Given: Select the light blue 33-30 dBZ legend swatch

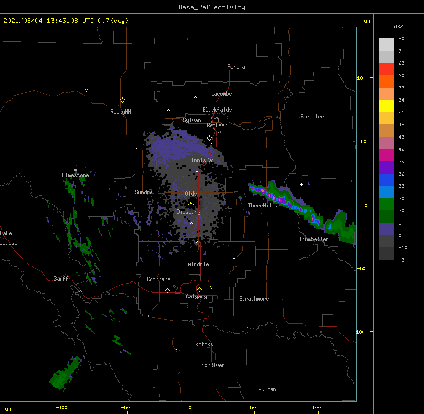Looking at the screenshot, I should pyautogui.click(x=387, y=192).
